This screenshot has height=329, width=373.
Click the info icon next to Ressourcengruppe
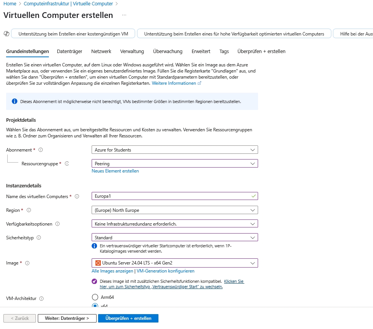point(67,164)
